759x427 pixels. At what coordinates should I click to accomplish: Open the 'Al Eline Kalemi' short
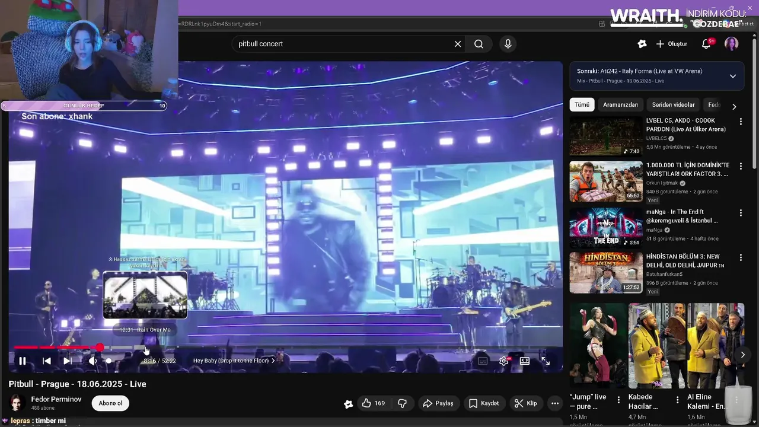[716, 346]
